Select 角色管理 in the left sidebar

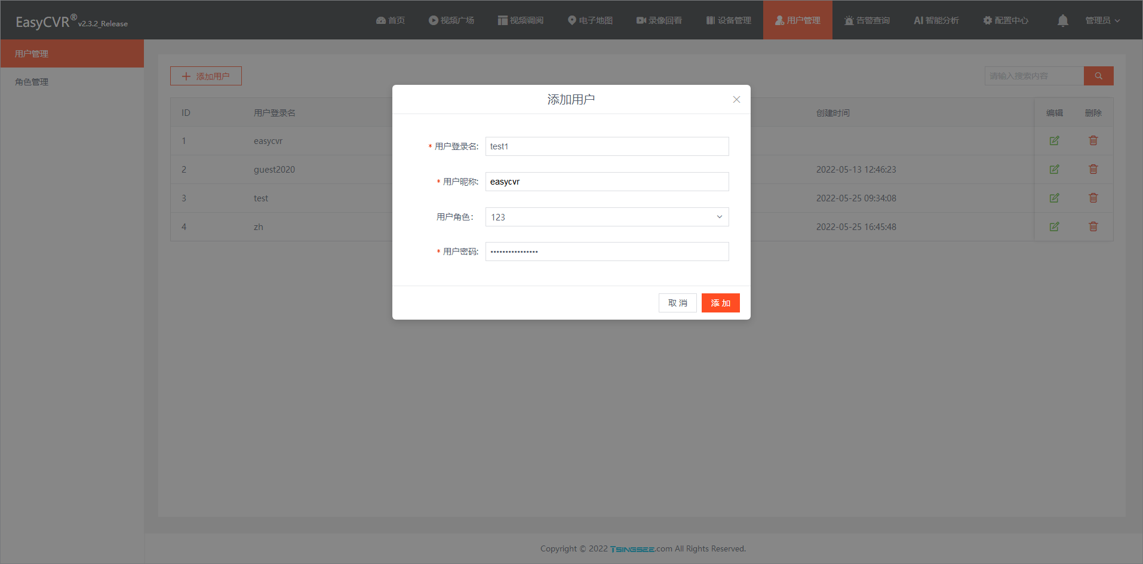[x=32, y=82]
